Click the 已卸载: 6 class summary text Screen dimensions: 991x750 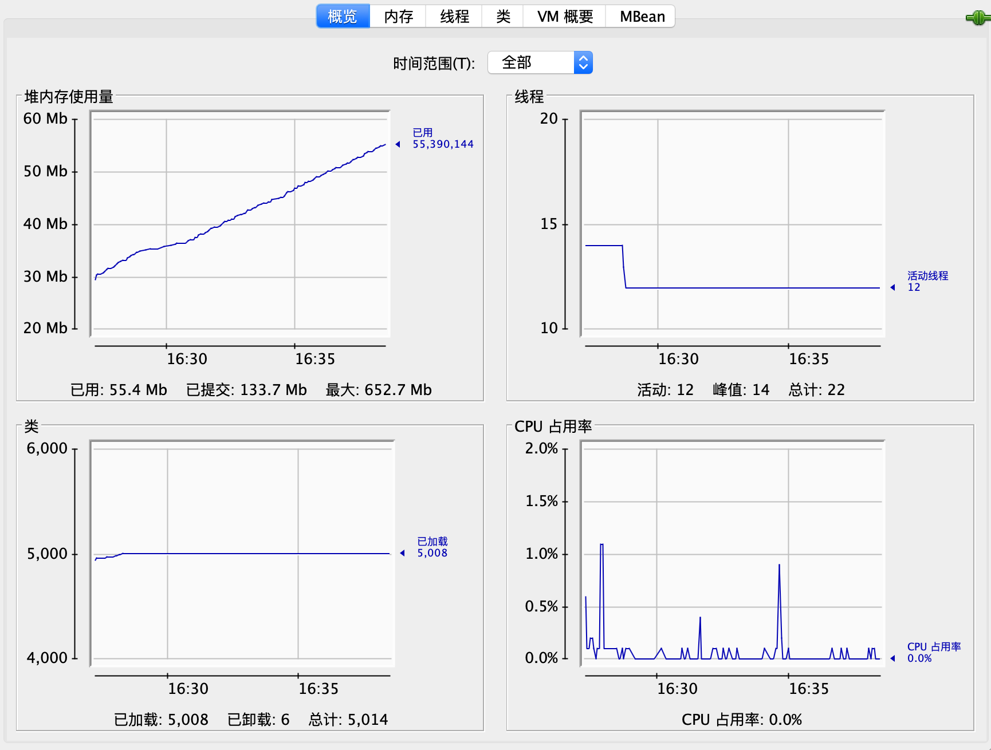(x=258, y=720)
